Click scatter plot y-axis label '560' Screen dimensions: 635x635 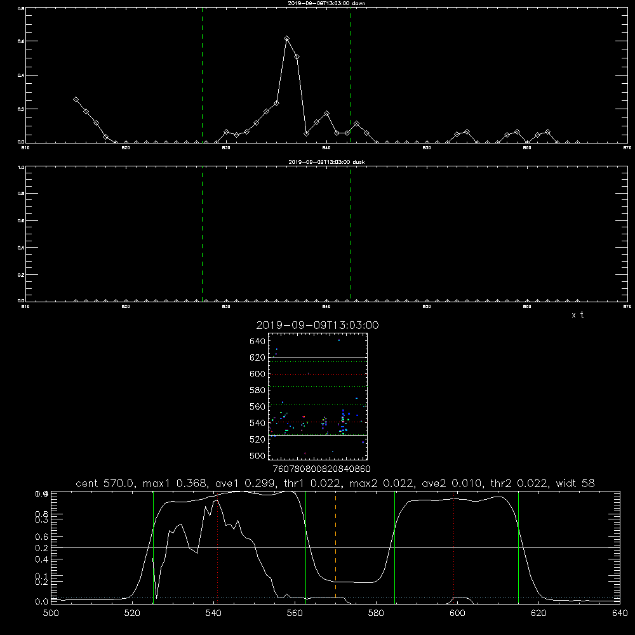tap(258, 406)
